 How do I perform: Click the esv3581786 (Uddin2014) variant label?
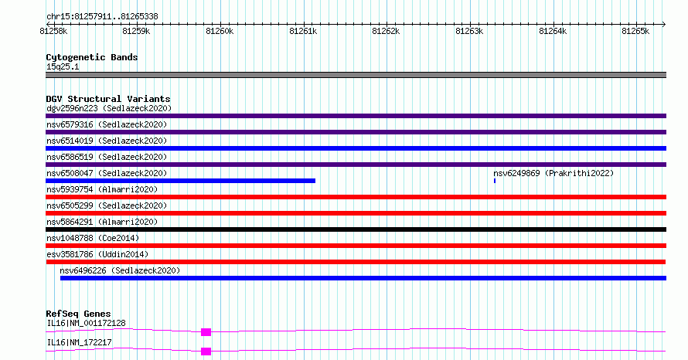97,254
